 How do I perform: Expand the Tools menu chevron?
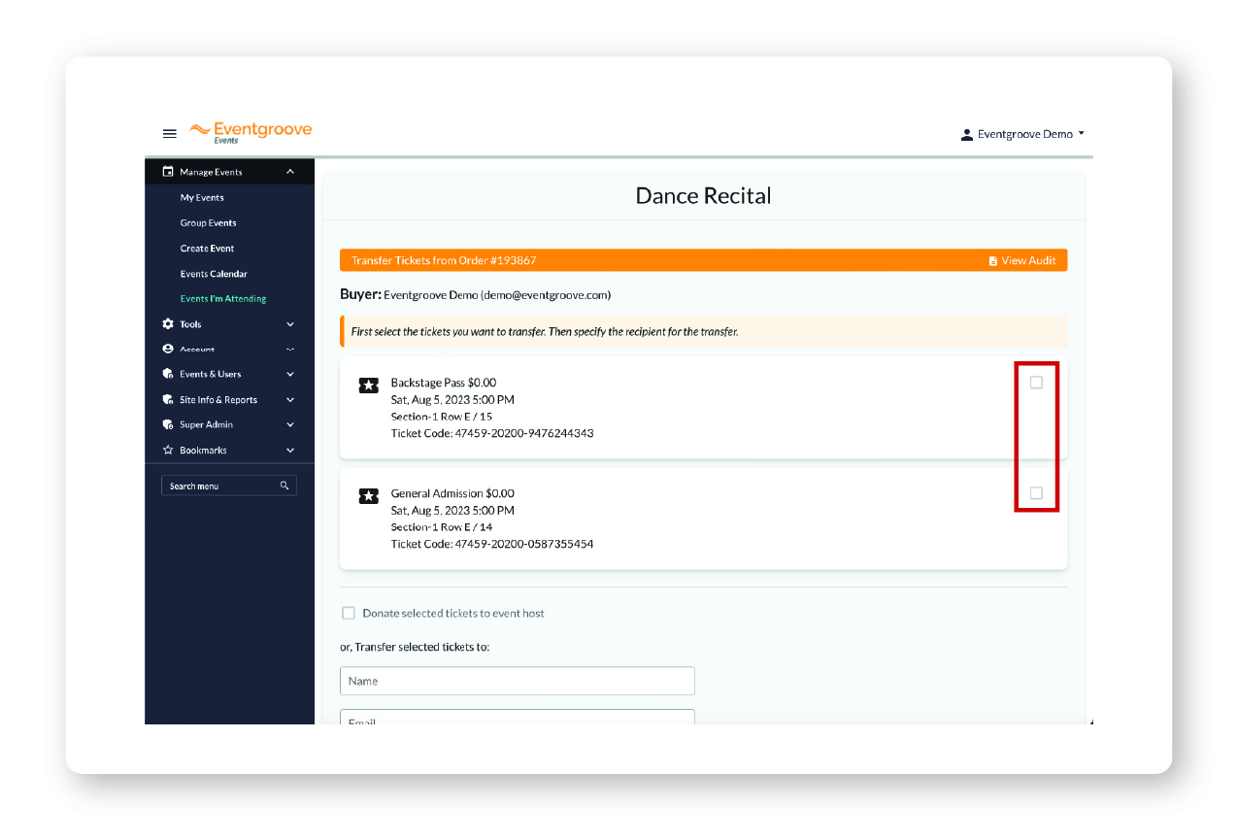click(x=290, y=324)
